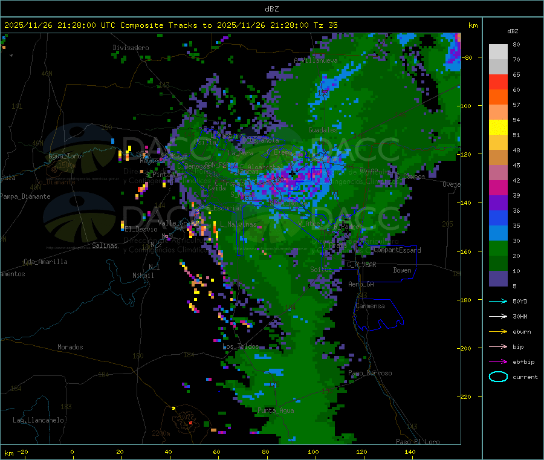The width and height of the screenshot is (544, 460).
Task: Click the '-220' tick on right km axis
Action: point(465,397)
